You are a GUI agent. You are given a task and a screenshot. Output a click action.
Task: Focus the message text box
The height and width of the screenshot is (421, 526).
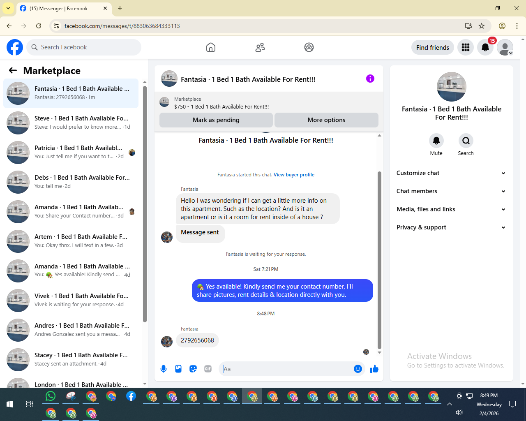pos(288,369)
